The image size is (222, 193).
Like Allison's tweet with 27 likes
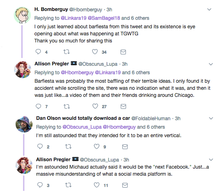(x=95, y=106)
